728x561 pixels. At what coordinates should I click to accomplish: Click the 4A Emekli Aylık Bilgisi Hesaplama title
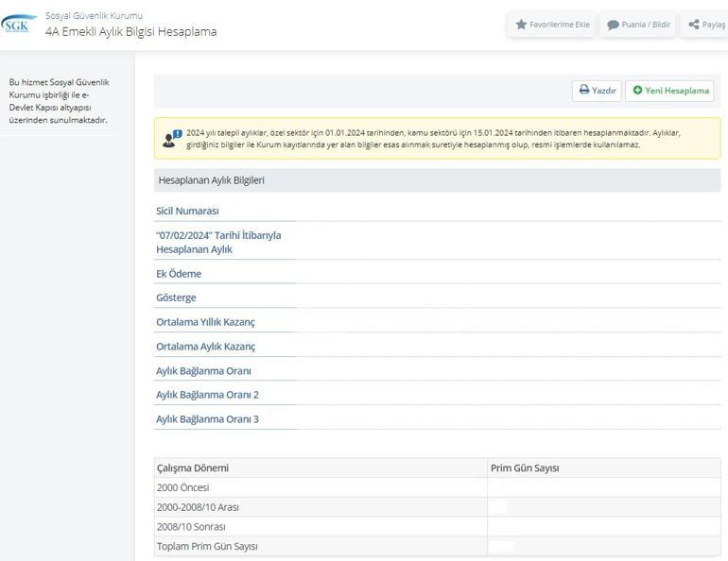130,31
